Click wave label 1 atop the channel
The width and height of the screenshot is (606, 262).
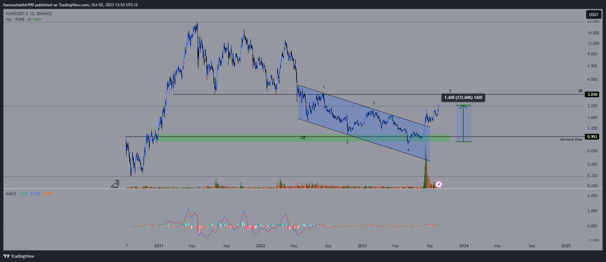(324, 87)
